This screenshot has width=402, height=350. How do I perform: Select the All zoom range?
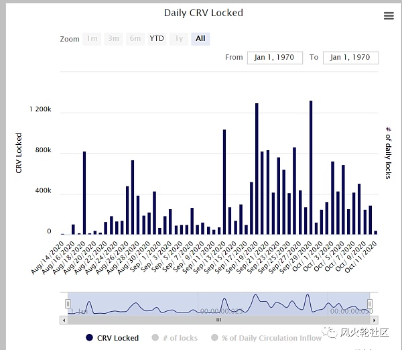(x=200, y=39)
